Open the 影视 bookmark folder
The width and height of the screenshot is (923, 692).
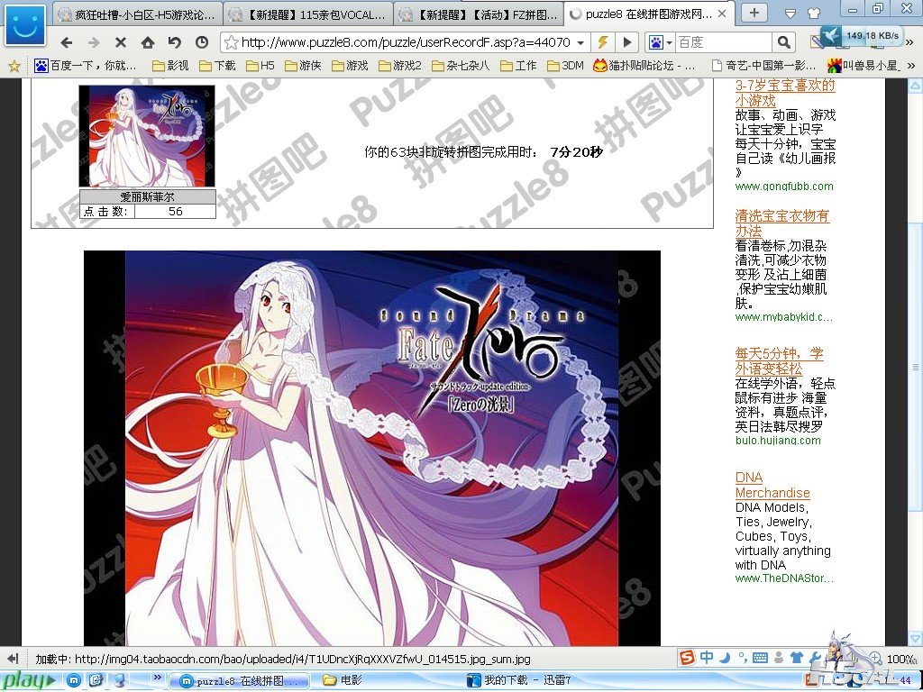click(x=170, y=66)
